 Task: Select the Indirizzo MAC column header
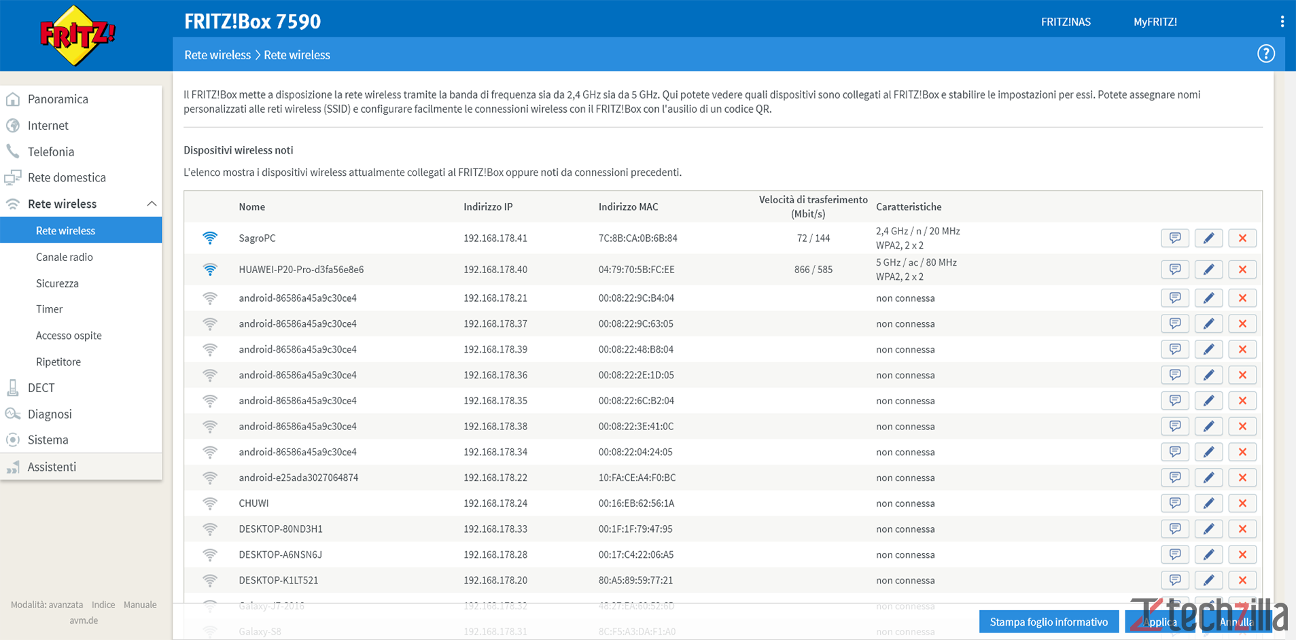[x=628, y=207]
